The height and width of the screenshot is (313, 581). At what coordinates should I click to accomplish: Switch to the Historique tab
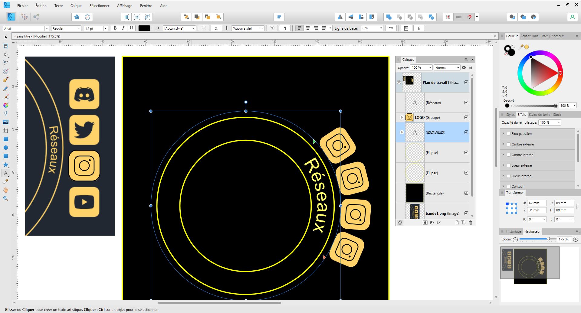(514, 231)
